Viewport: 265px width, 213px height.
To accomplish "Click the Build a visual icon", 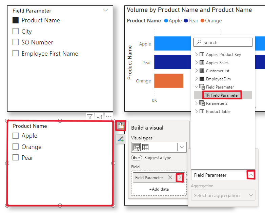I will [x=121, y=126].
